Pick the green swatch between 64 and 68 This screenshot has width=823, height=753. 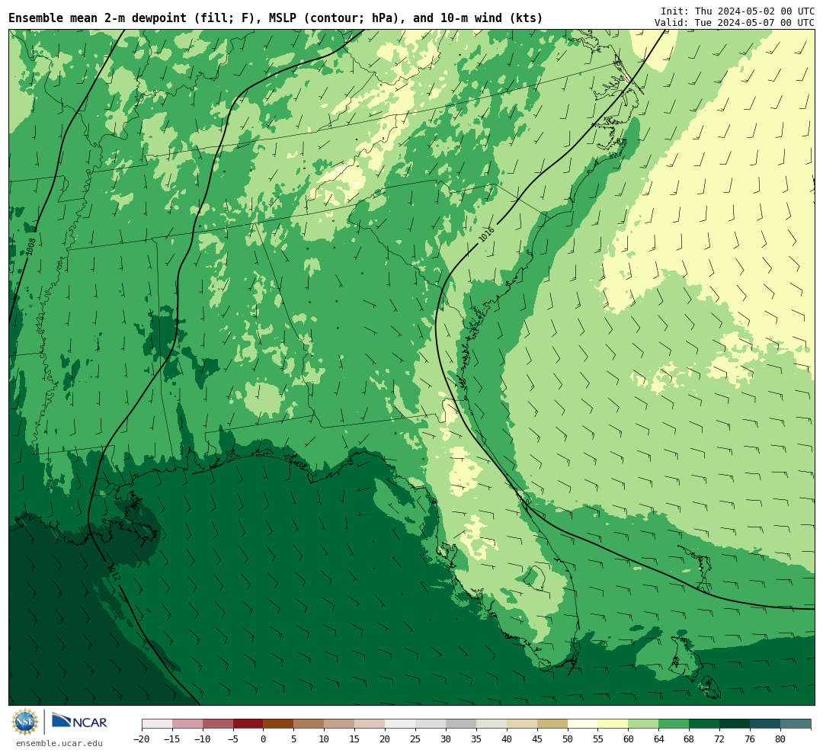tap(674, 724)
